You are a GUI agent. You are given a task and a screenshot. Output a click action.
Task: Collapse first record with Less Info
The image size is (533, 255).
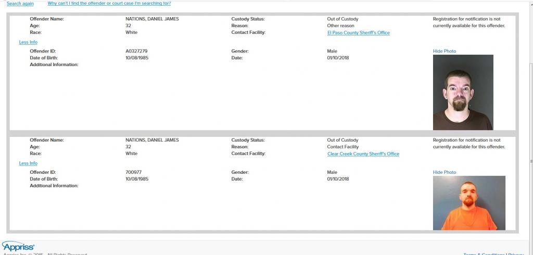[x=28, y=42]
